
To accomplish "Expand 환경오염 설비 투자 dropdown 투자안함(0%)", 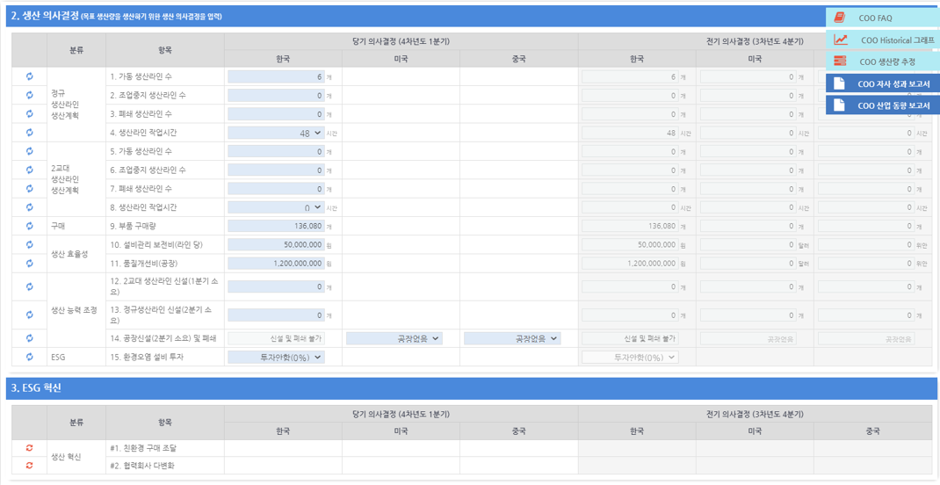I will [276, 357].
